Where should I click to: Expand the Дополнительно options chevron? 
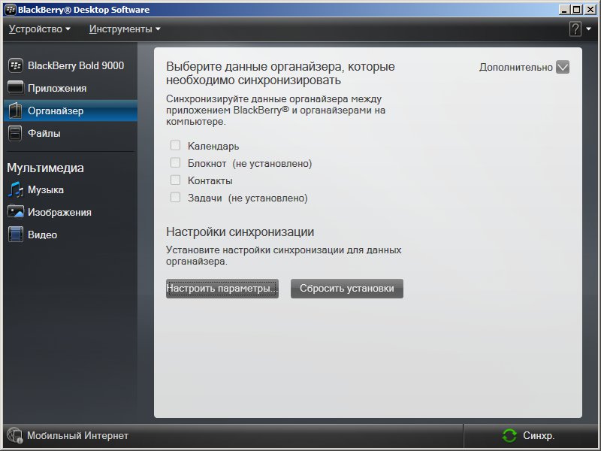(563, 67)
